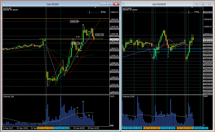This screenshot has width=215, height=132.
Task: Click '22 Sep 19:55' on M5 time axis
Action: [22, 128]
